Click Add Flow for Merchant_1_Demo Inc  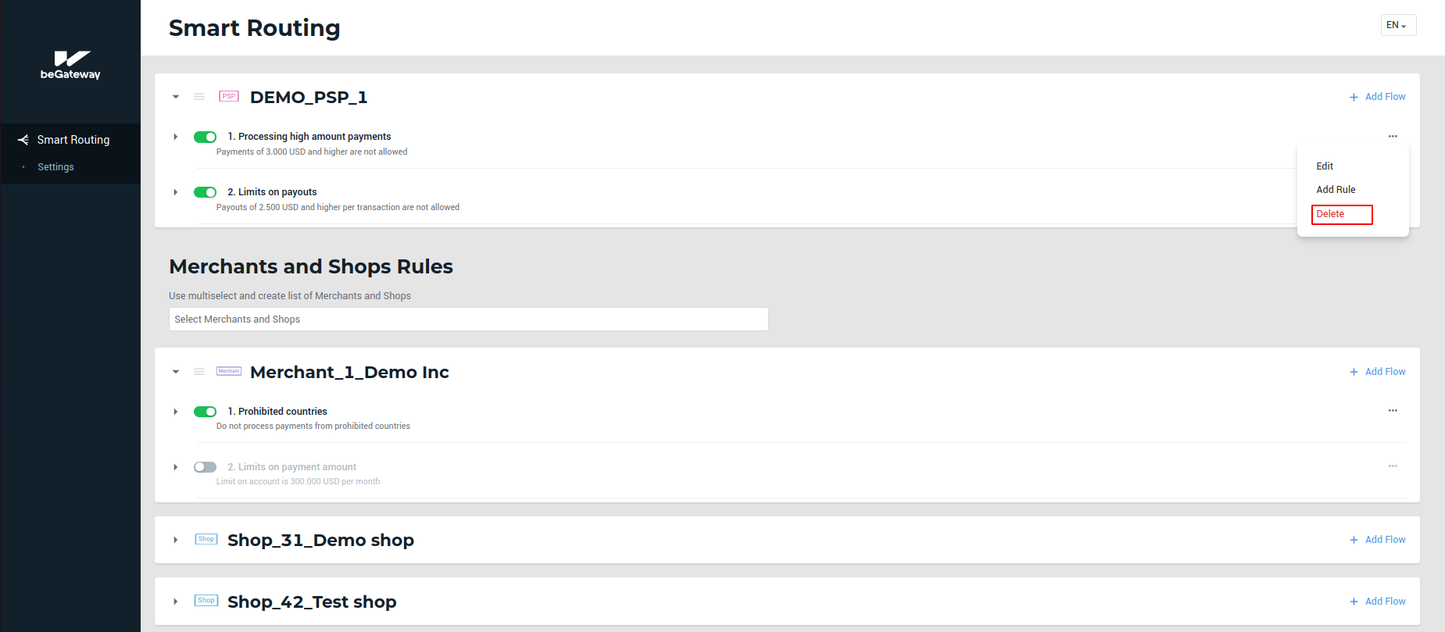pos(1378,372)
